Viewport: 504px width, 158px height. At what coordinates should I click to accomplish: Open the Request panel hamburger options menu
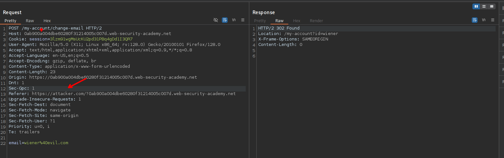pyautogui.click(x=243, y=20)
